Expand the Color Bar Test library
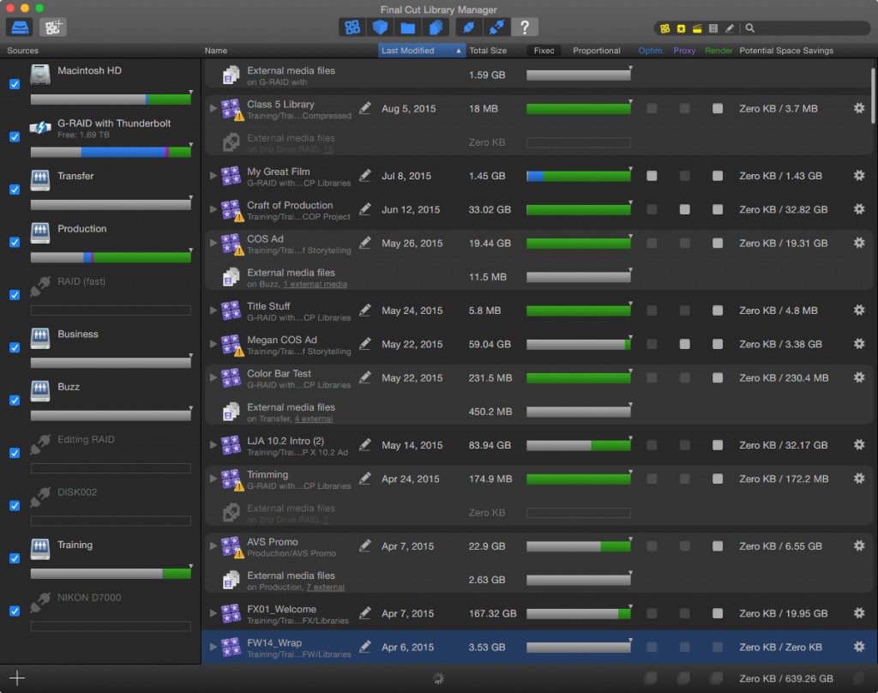 (x=213, y=377)
